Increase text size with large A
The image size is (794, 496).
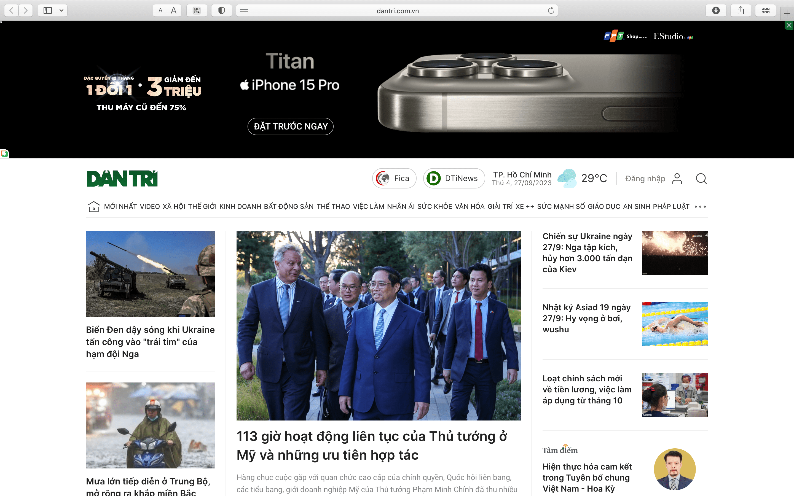pos(174,10)
